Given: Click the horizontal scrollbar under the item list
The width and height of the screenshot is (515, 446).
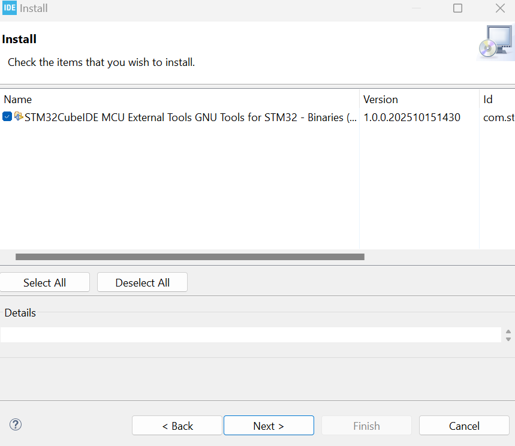Looking at the screenshot, I should [x=190, y=257].
